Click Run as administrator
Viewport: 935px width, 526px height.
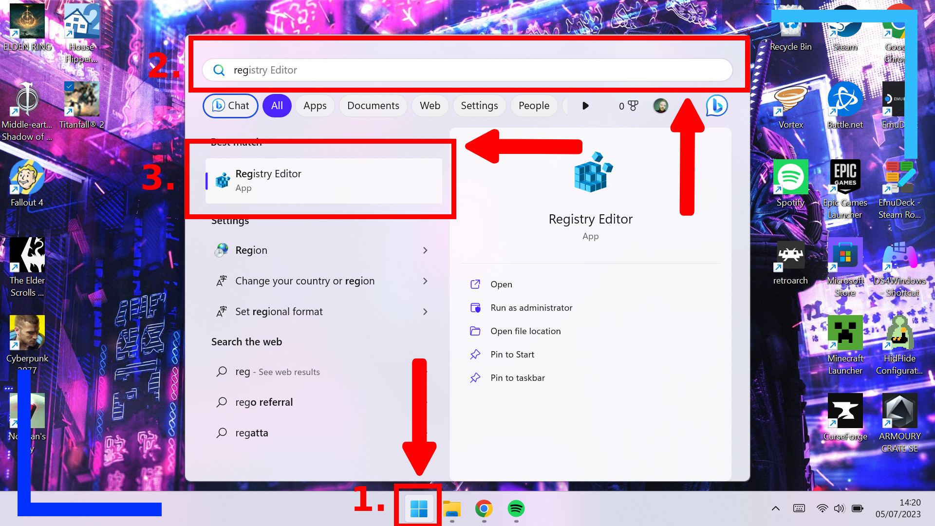[x=531, y=308]
